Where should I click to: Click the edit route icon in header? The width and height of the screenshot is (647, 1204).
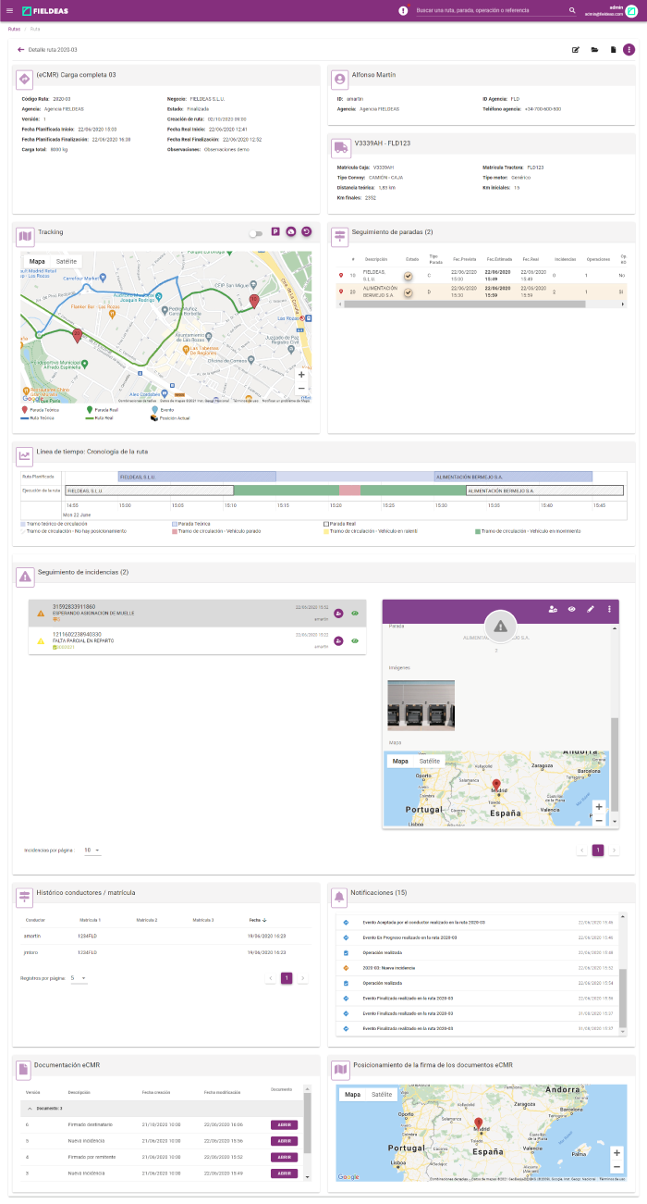pyautogui.click(x=576, y=50)
